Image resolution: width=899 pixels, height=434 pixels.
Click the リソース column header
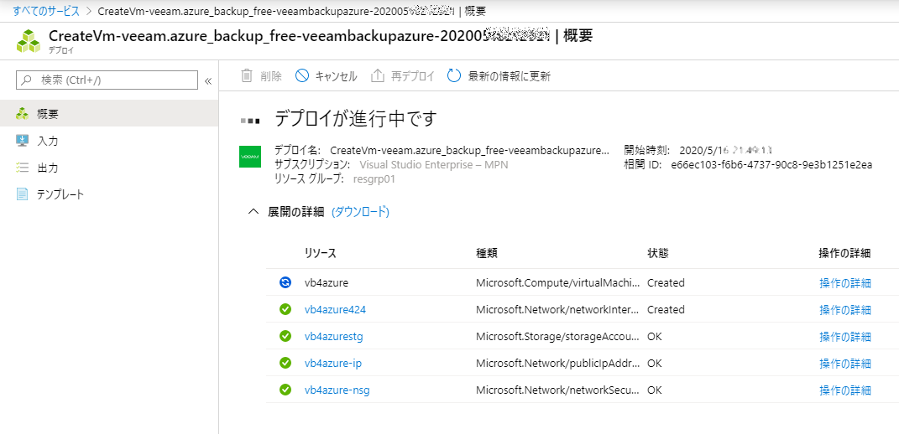[x=320, y=253]
